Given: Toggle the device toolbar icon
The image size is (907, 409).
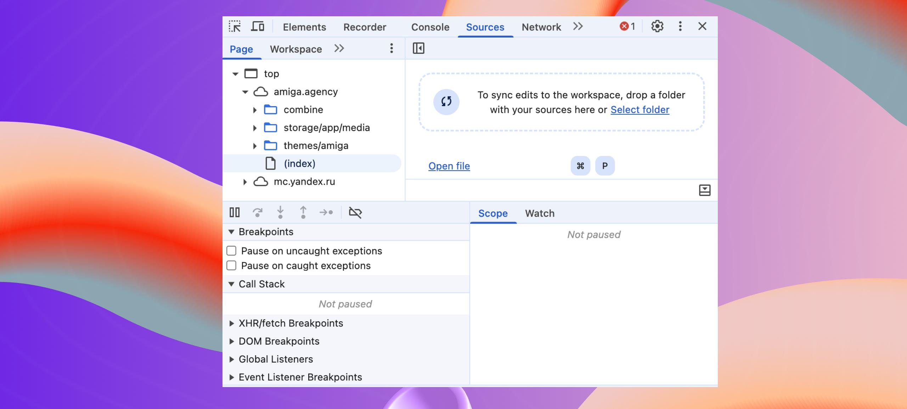Looking at the screenshot, I should [x=258, y=27].
